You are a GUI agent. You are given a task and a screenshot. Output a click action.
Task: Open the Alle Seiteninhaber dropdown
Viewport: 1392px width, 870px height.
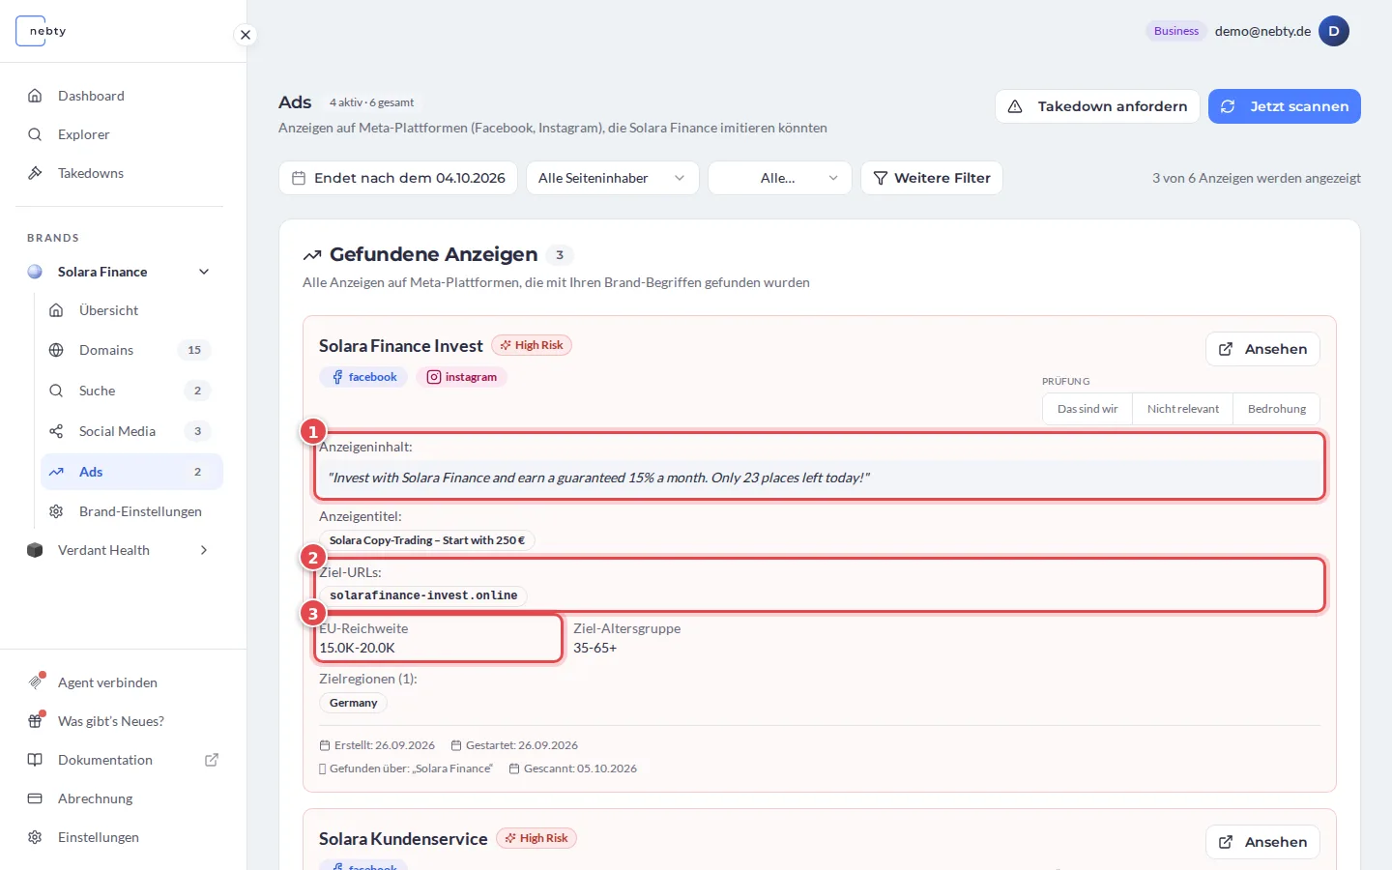click(x=613, y=178)
